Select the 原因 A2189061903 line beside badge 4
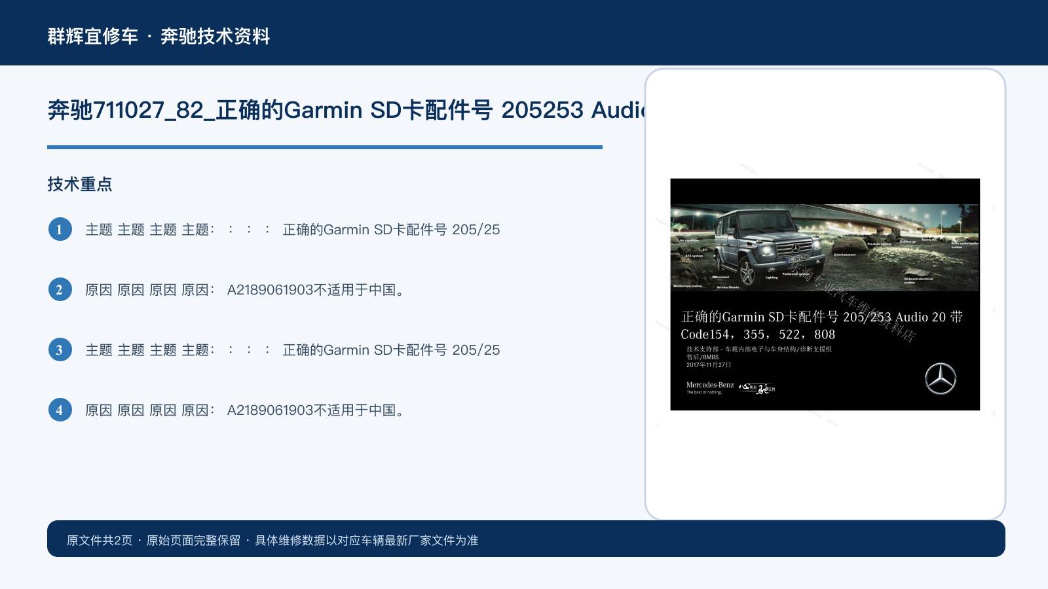Screen dimensions: 1048x589 pos(245,410)
